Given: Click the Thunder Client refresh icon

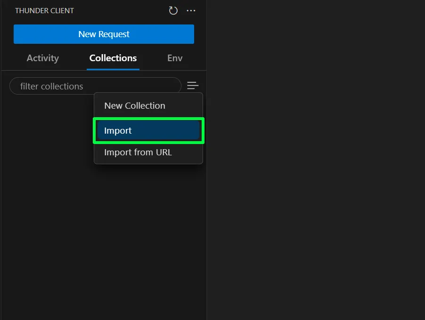Looking at the screenshot, I should tap(173, 10).
